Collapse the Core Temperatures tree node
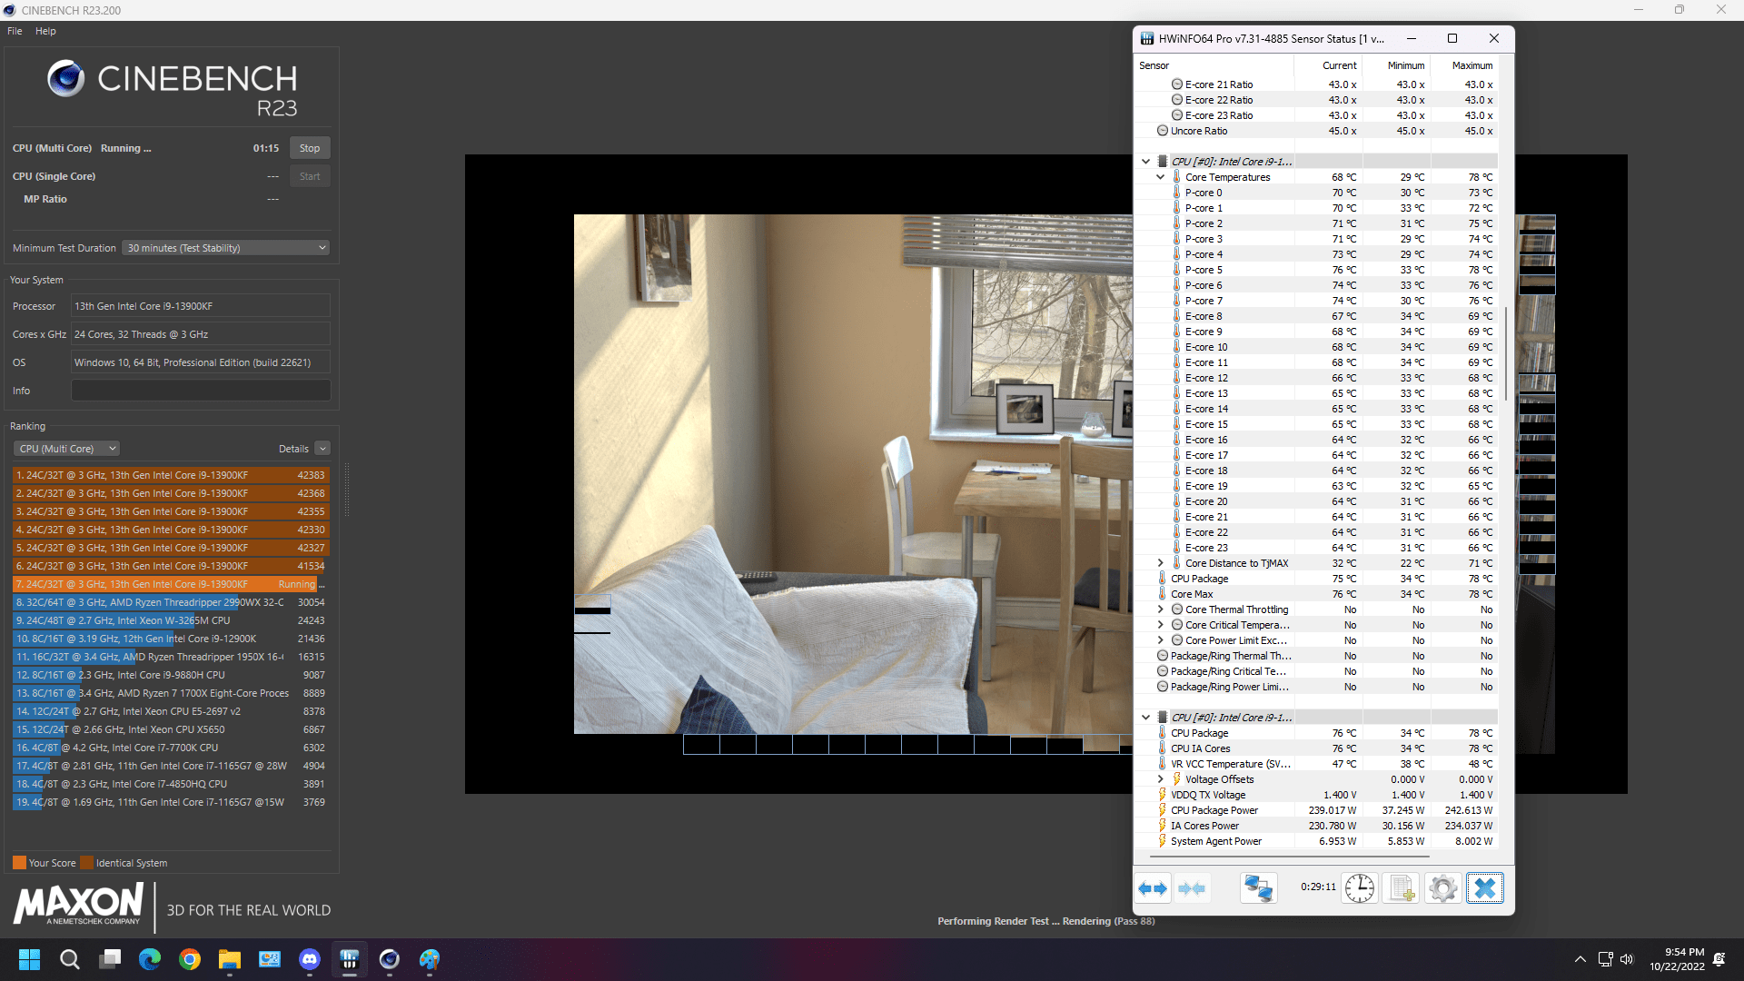This screenshot has width=1744, height=981. click(x=1160, y=177)
